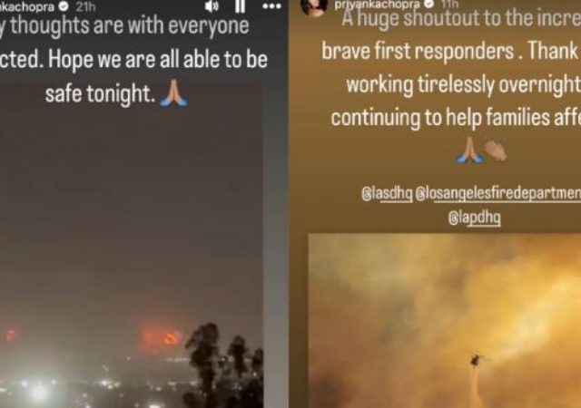The height and width of the screenshot is (408, 581).
Task: Click the right story verified checkmark
Action: pyautogui.click(x=428, y=4)
